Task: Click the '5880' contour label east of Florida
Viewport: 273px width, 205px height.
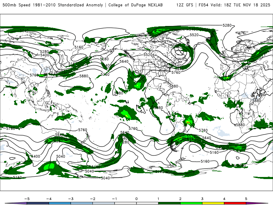Action: [174, 86]
